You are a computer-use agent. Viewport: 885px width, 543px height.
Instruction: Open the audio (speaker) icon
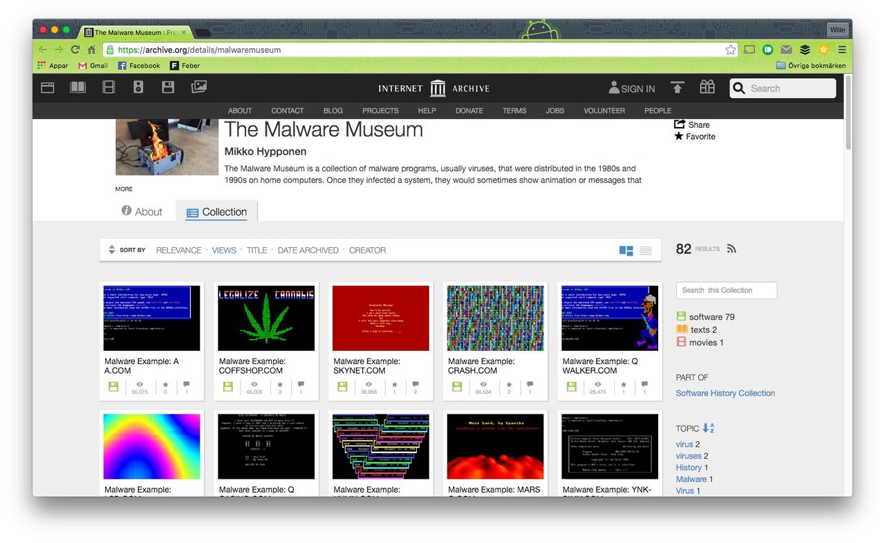pyautogui.click(x=138, y=87)
